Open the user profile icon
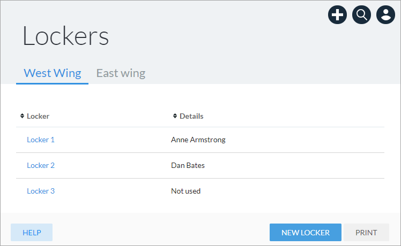This screenshot has height=246, width=401. point(385,15)
